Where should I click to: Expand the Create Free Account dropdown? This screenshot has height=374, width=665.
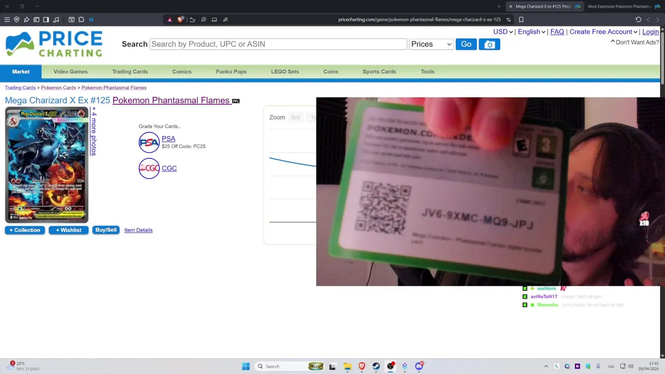coord(603,32)
